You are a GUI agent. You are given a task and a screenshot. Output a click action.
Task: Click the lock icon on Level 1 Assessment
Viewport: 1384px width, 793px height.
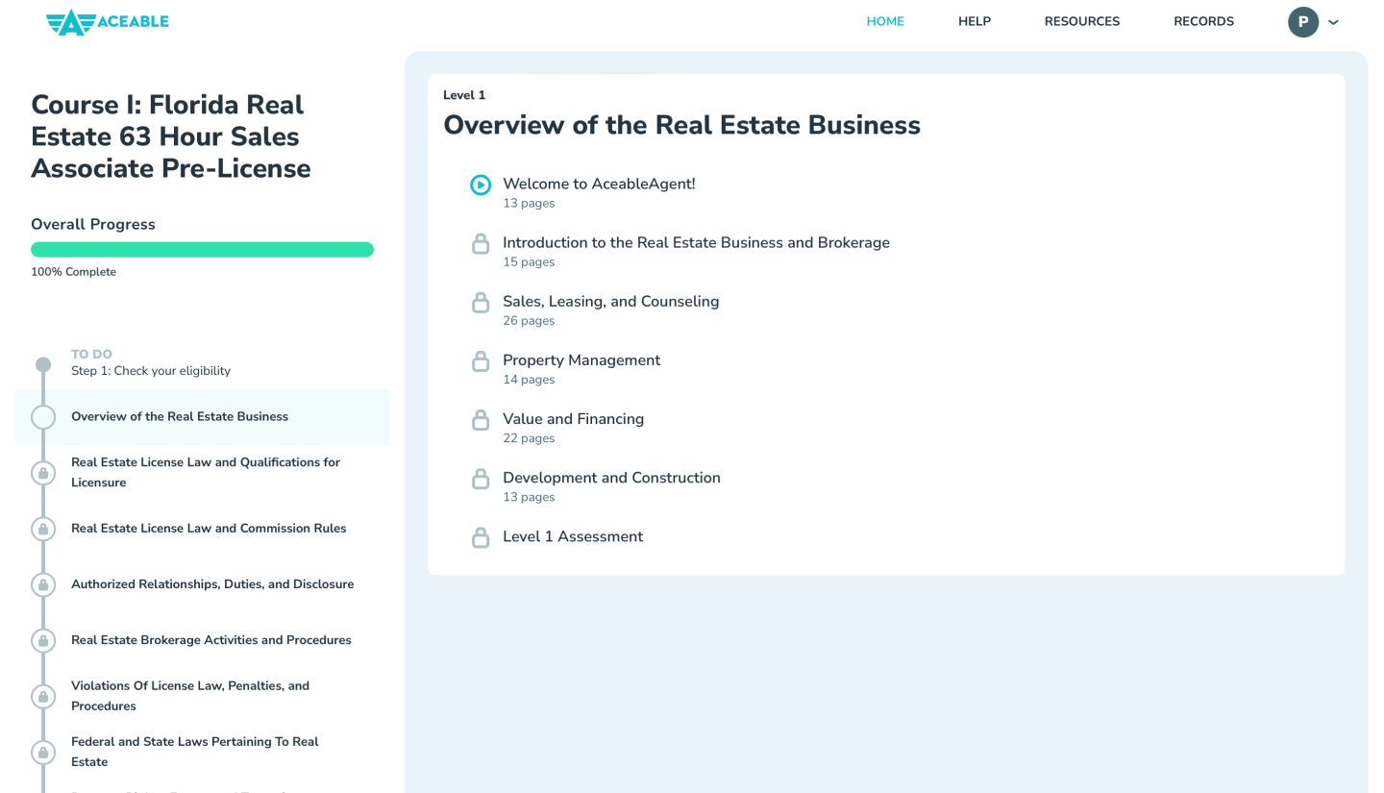(x=481, y=537)
